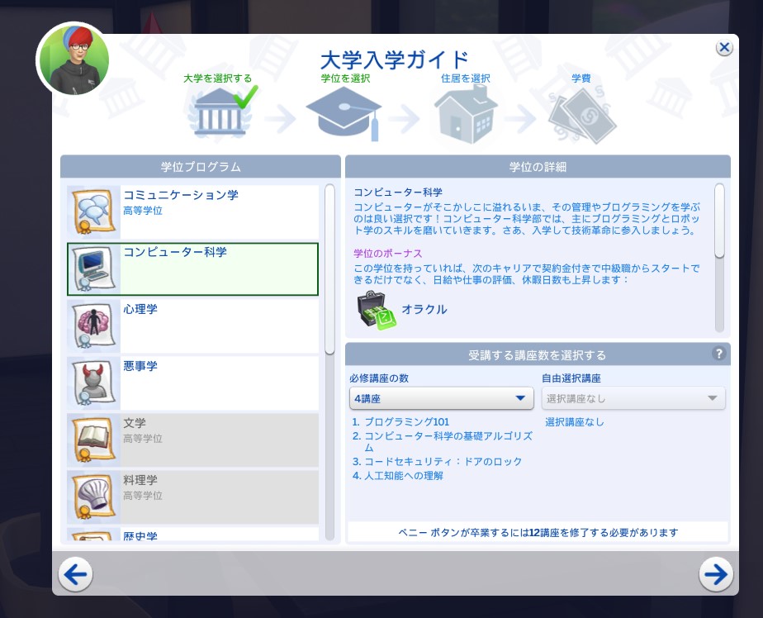The width and height of the screenshot is (763, 618).
Task: Choose the 料理学 degree program
Action: coord(192,497)
